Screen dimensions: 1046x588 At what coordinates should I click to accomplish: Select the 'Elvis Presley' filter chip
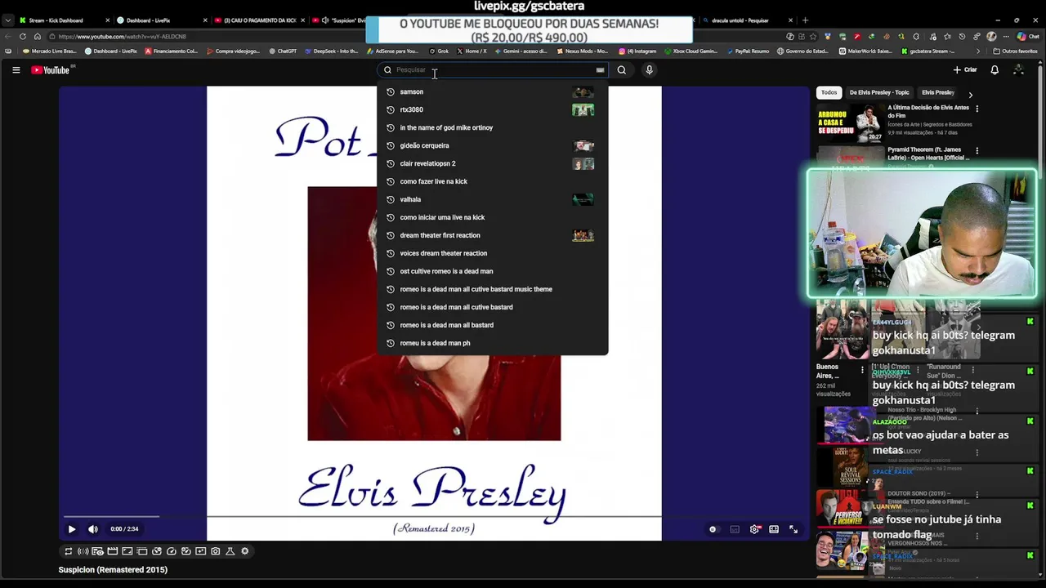938,92
